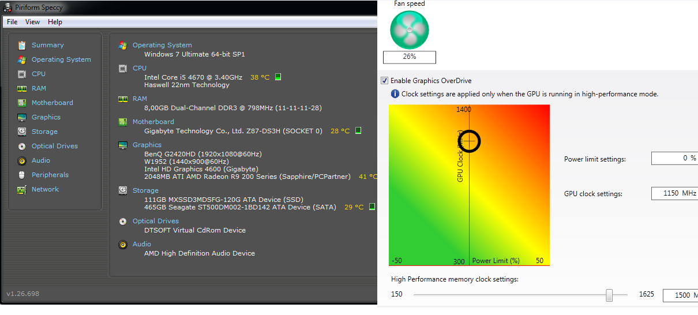This screenshot has height=315, width=698.
Task: Select Storage in the sidebar
Action: point(44,132)
